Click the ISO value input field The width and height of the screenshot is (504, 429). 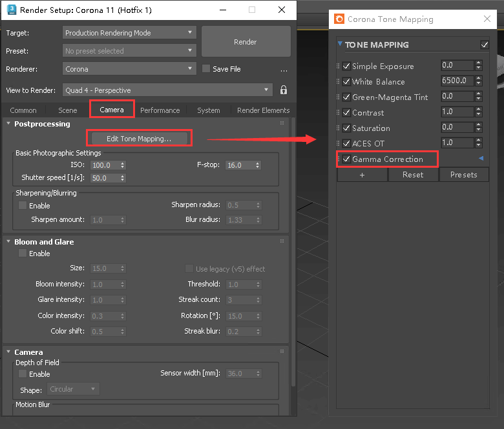pyautogui.click(x=103, y=165)
